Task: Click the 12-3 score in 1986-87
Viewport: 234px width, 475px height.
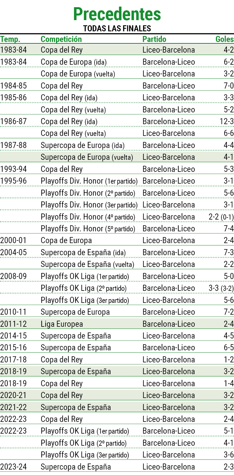Action: click(x=227, y=121)
